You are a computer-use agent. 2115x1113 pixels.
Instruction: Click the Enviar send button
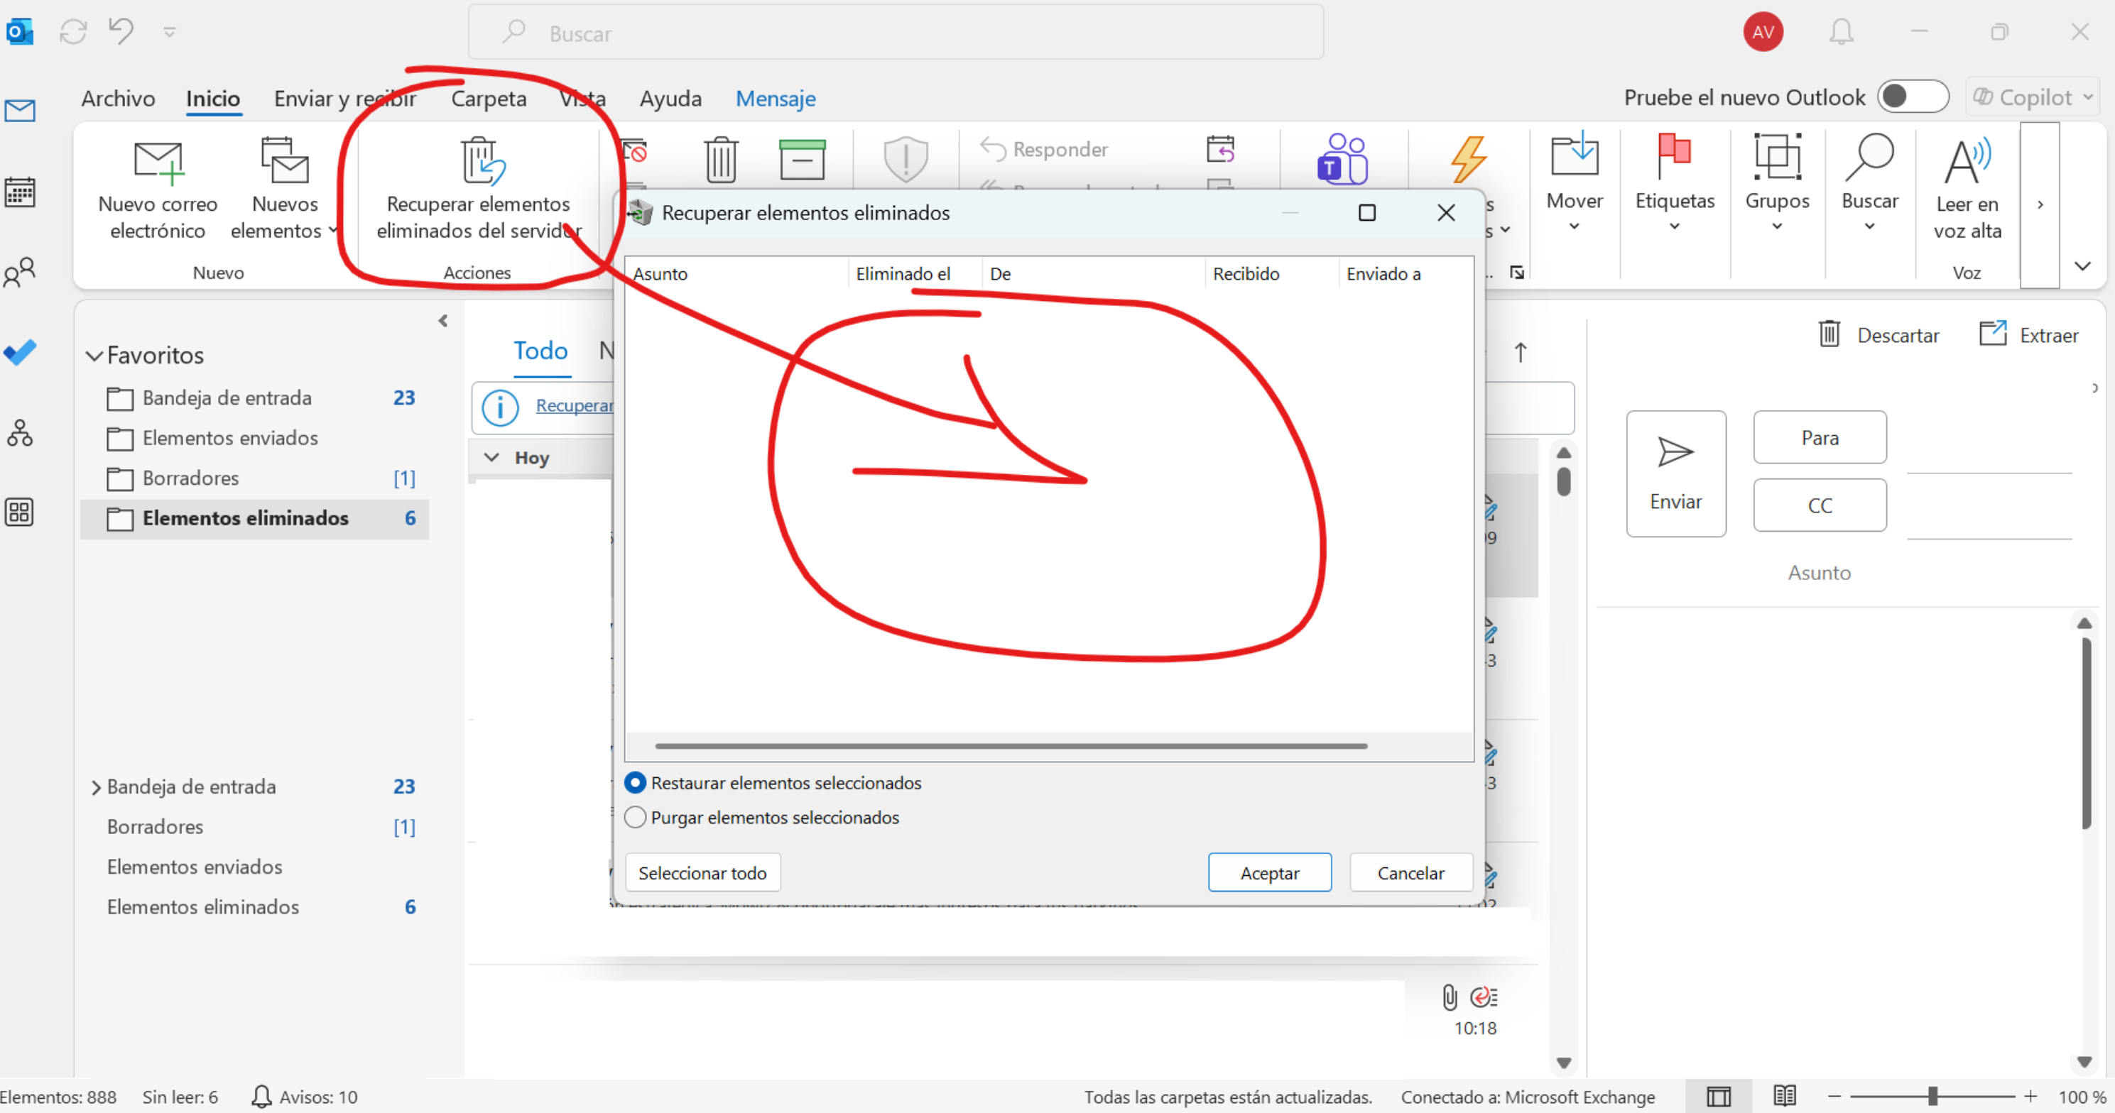[x=1676, y=473]
